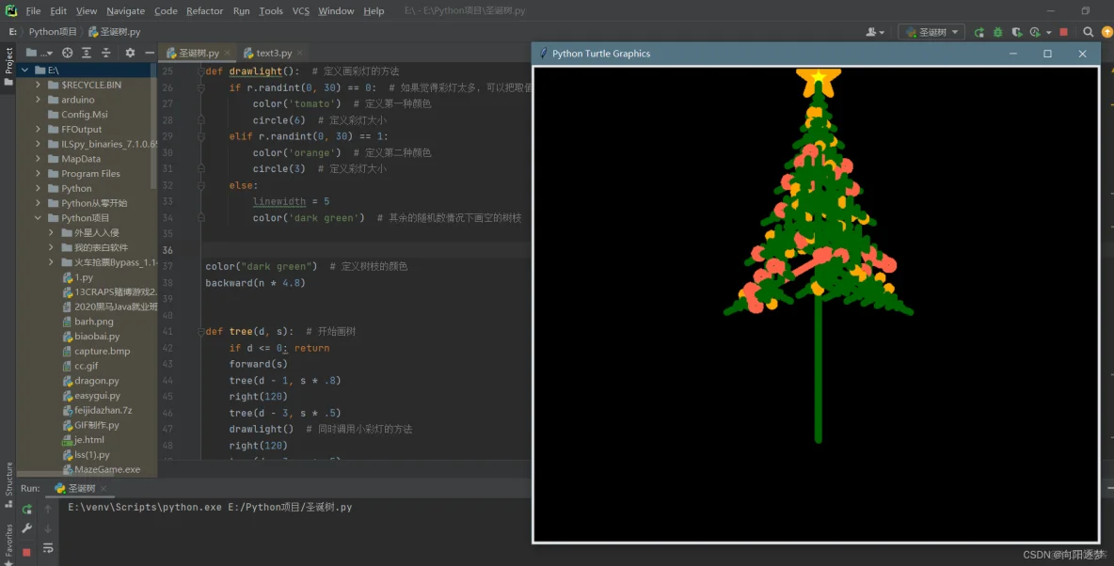
Task: Click the Run with Coverage shield icon
Action: [x=1017, y=32]
